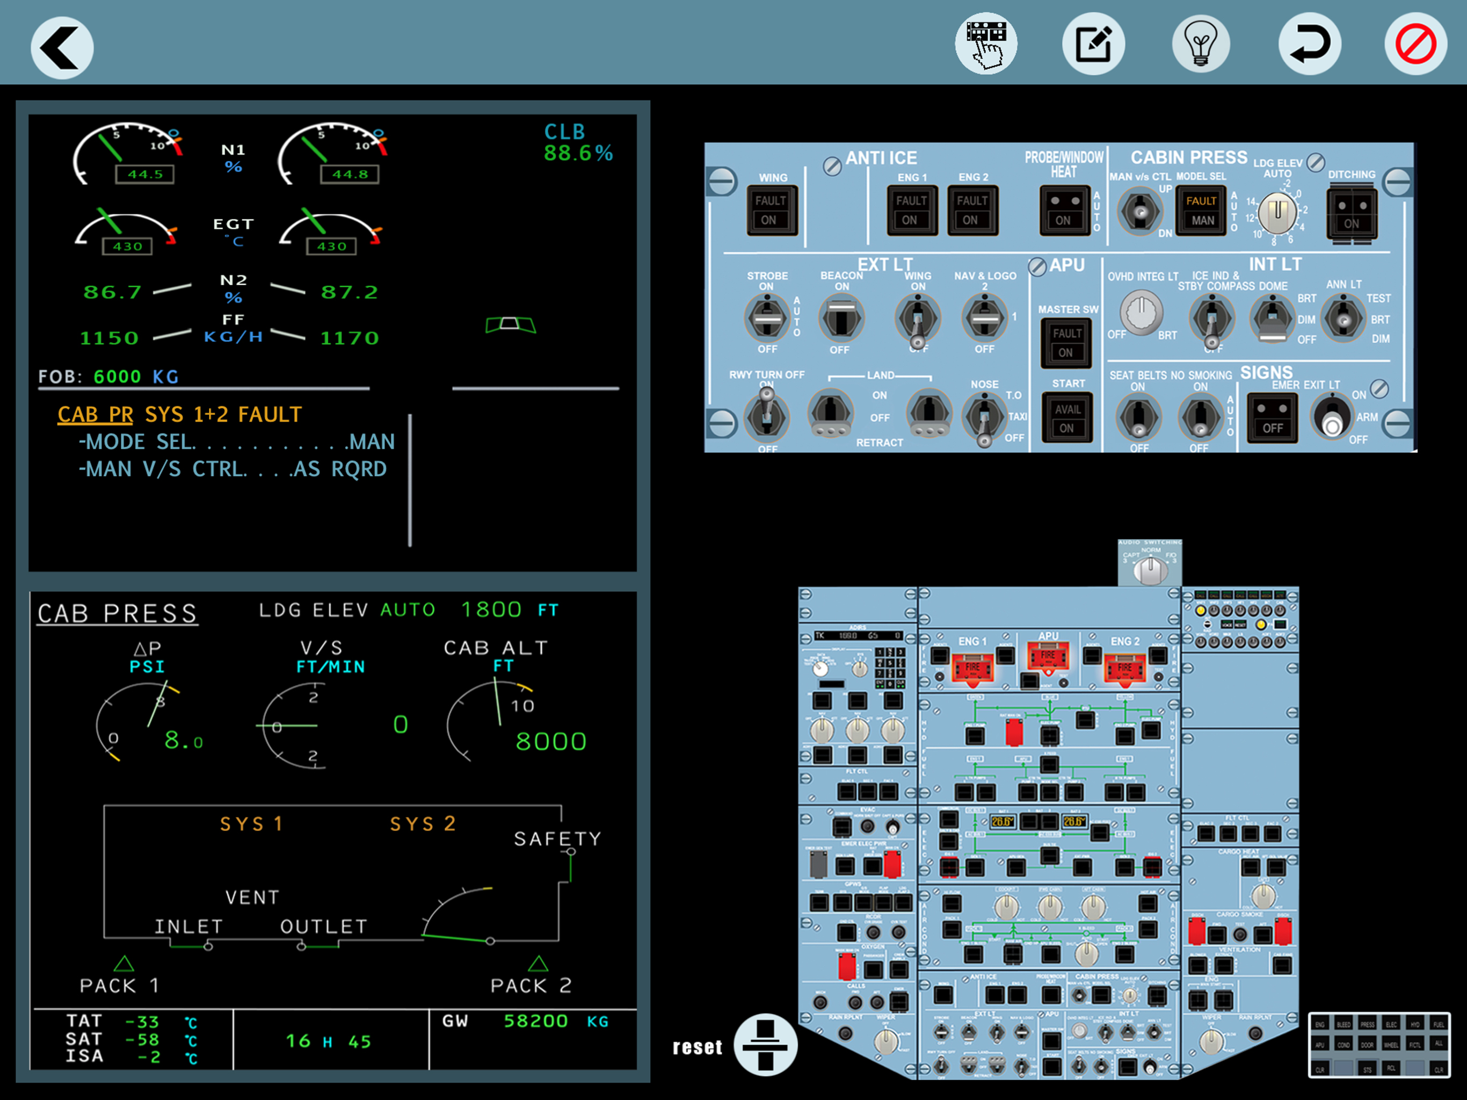Select the FUEL page on ECAM panel
Viewport: 1467px width, 1100px height.
tap(1439, 1024)
